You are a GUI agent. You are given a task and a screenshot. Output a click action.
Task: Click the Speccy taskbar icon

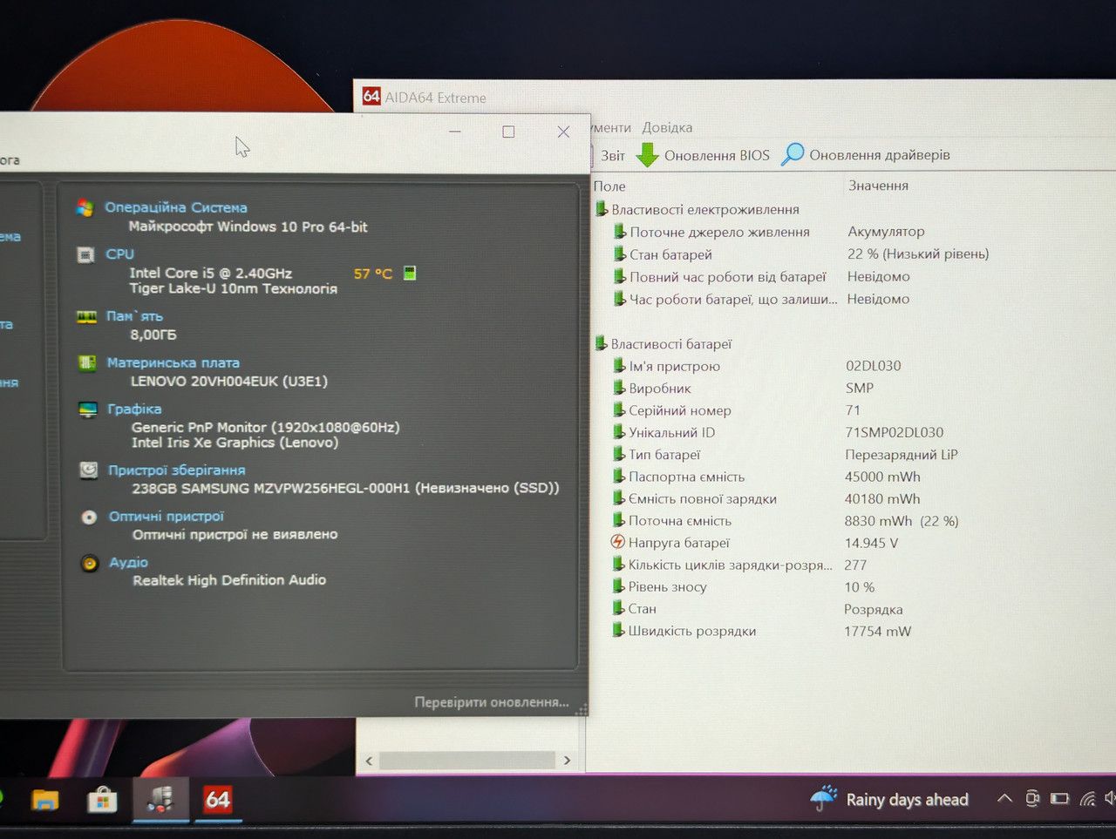[160, 799]
